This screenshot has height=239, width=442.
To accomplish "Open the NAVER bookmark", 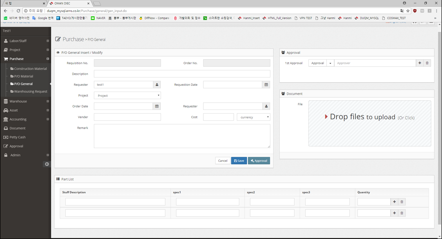I will [98, 18].
